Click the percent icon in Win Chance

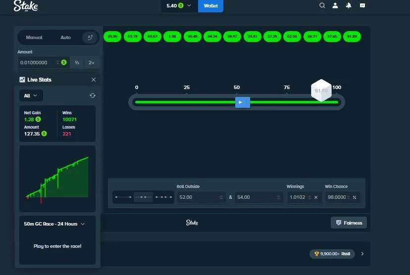355,197
